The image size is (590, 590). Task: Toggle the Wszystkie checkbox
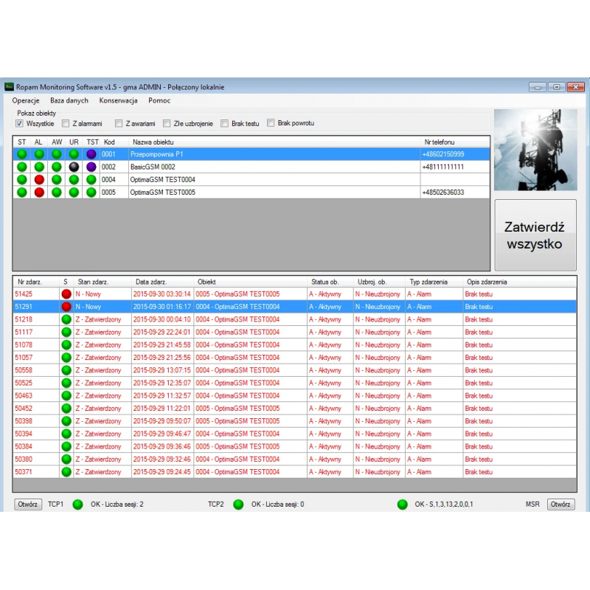click(x=20, y=123)
